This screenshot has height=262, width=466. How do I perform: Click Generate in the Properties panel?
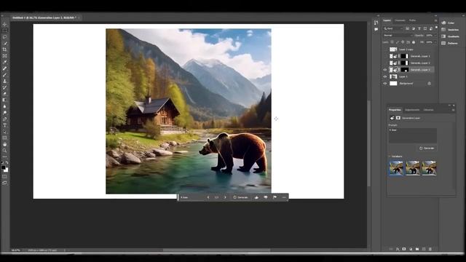click(427, 148)
